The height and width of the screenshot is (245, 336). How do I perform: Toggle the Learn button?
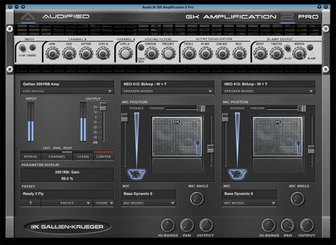point(83,157)
